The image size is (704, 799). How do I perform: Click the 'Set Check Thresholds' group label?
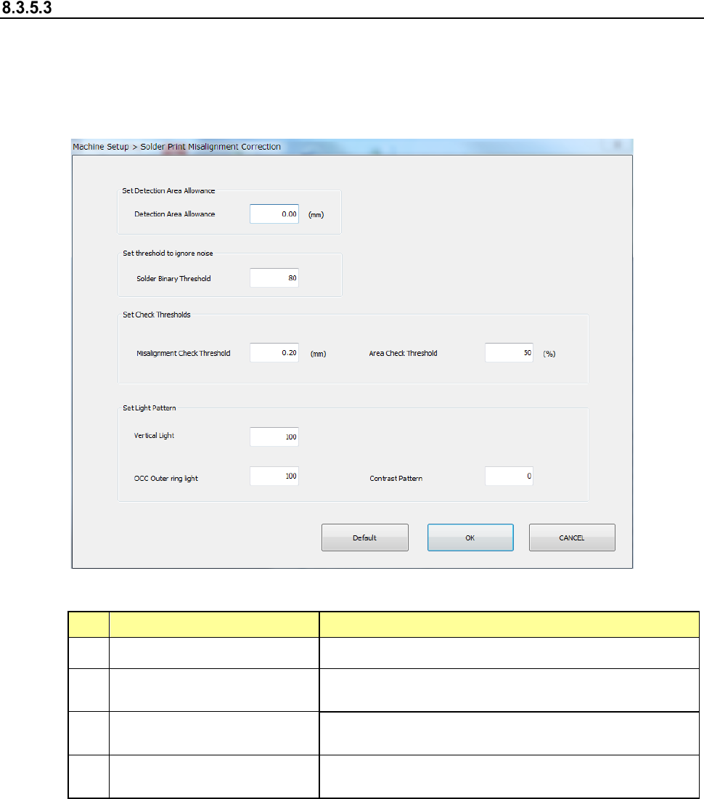point(157,315)
